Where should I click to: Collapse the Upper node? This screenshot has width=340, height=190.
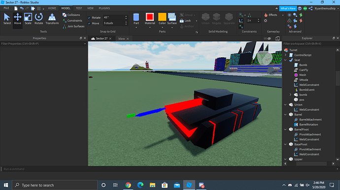(x=285, y=159)
